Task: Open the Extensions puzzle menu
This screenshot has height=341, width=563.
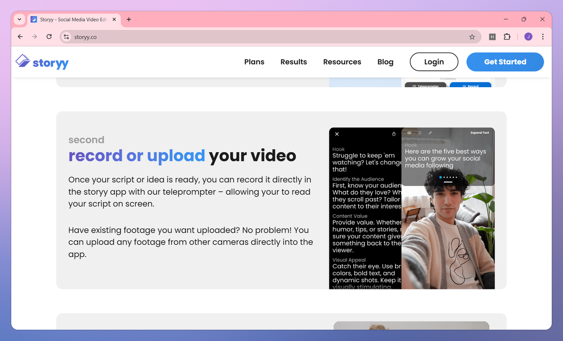Action: (507, 37)
